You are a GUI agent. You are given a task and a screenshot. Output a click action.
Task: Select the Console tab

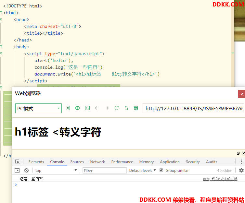coord(57,162)
